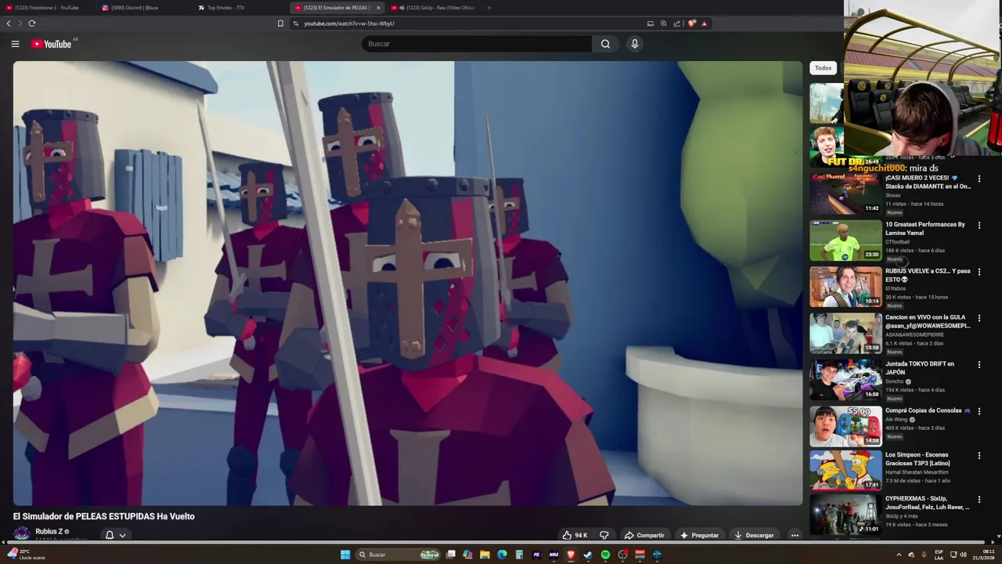Click the Compartir share button
1002x564 pixels.
click(643, 535)
